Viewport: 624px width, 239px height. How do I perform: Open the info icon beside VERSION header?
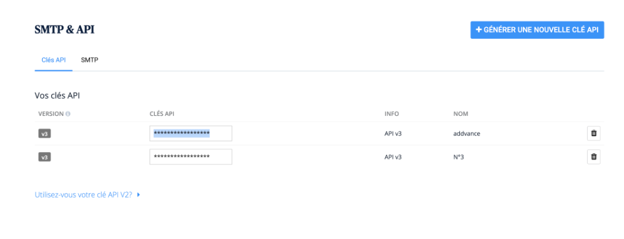68,114
